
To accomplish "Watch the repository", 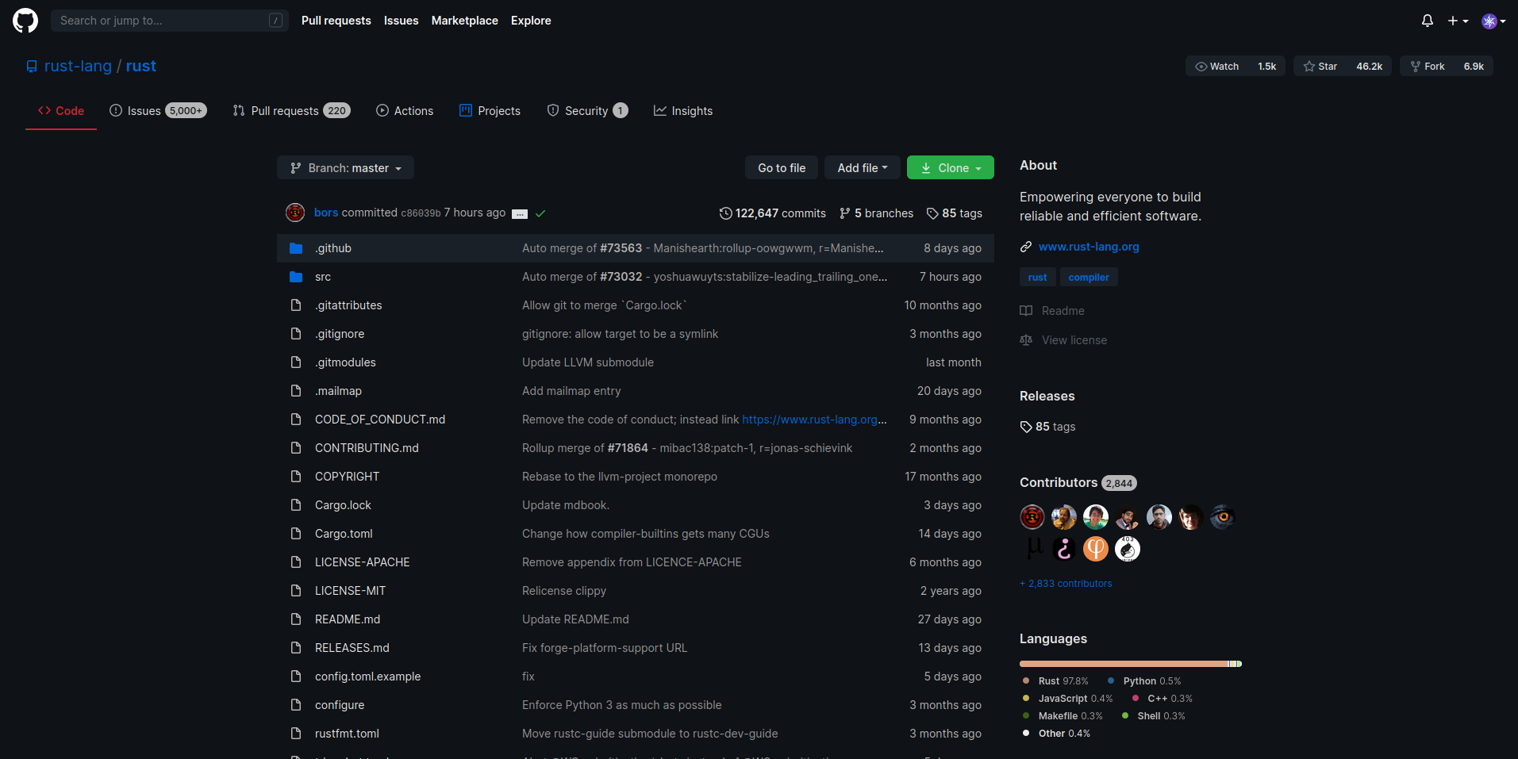I will pyautogui.click(x=1217, y=67).
